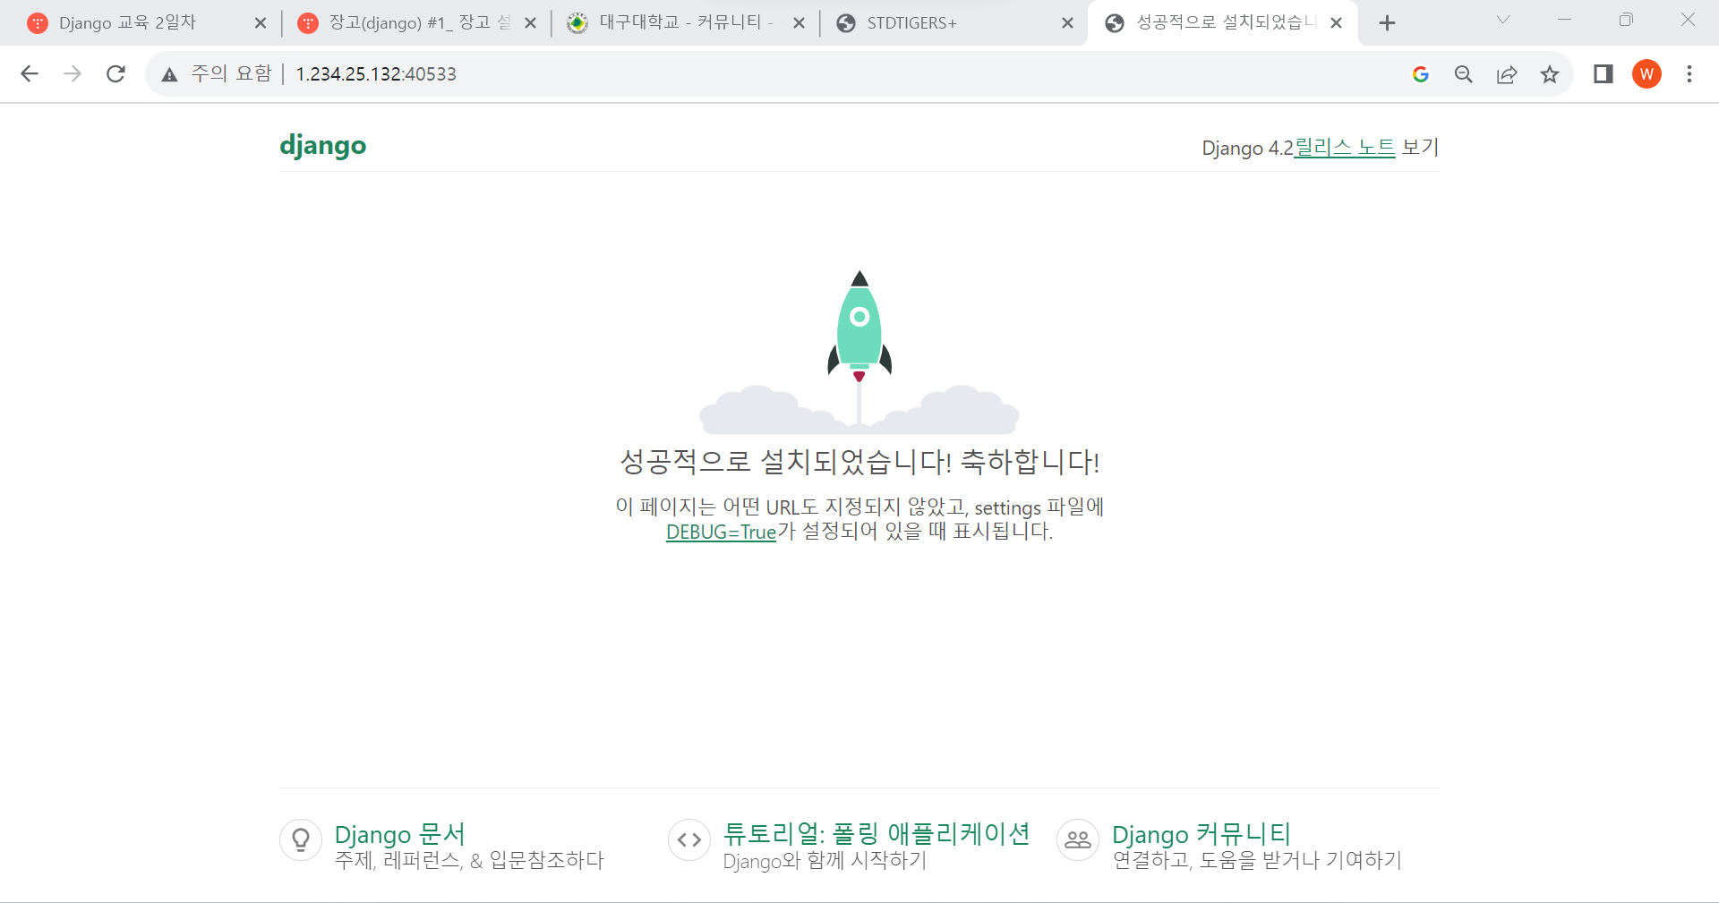Click the 성공적으로 설치되었습니다! 축하합니다! heading
The width and height of the screenshot is (1719, 903).
(859, 462)
